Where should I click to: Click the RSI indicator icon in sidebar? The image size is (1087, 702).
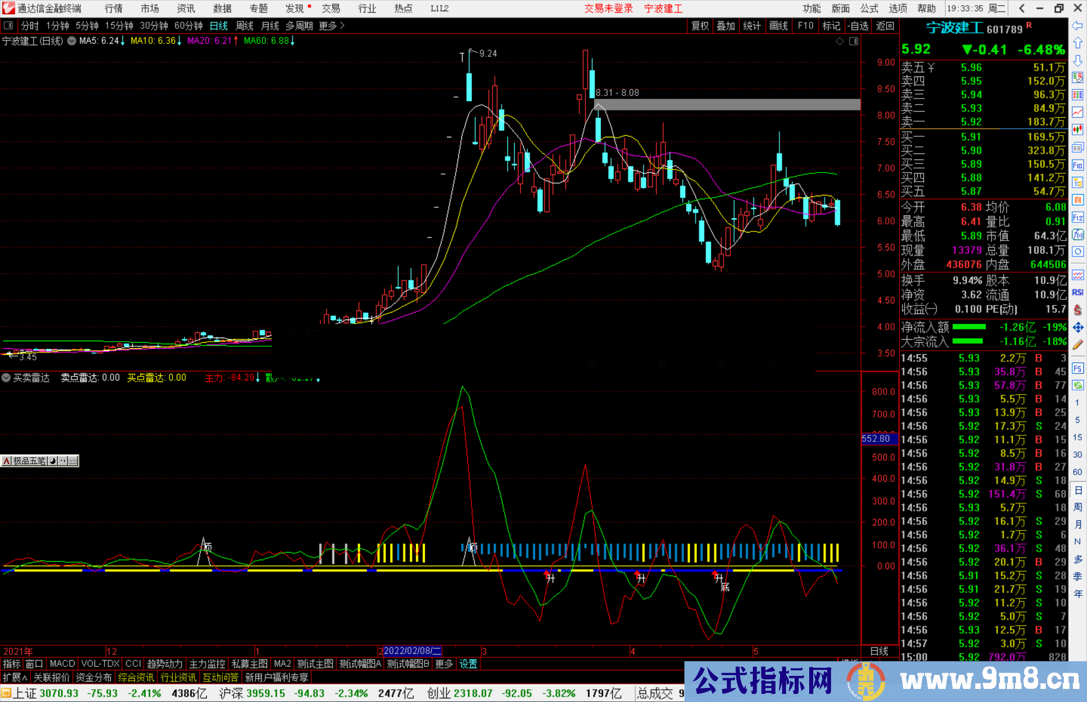pos(1077,292)
